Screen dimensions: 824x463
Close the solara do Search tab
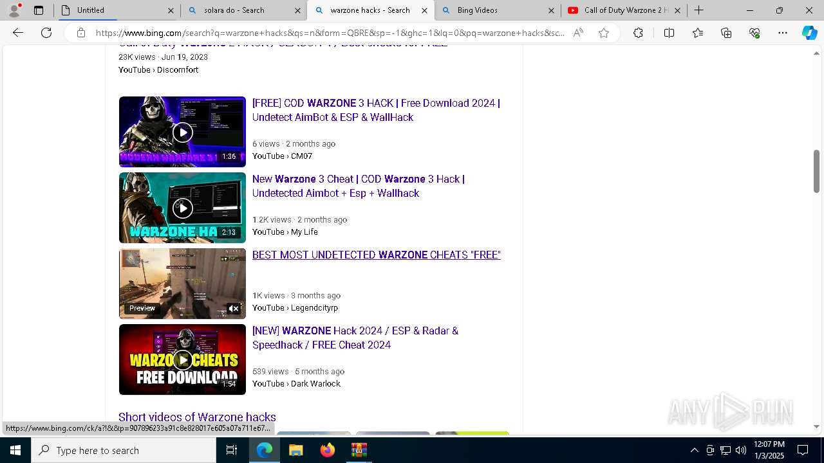tap(297, 10)
